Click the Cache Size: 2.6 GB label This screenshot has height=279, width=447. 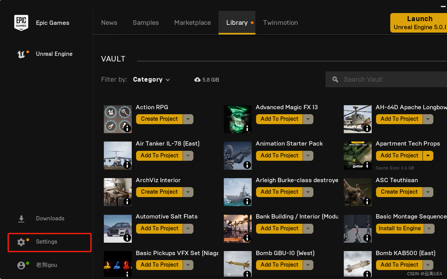tap(395, 168)
